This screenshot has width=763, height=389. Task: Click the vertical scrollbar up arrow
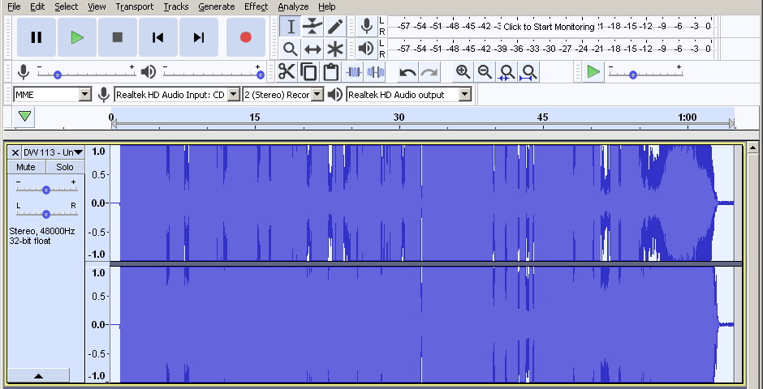[752, 147]
